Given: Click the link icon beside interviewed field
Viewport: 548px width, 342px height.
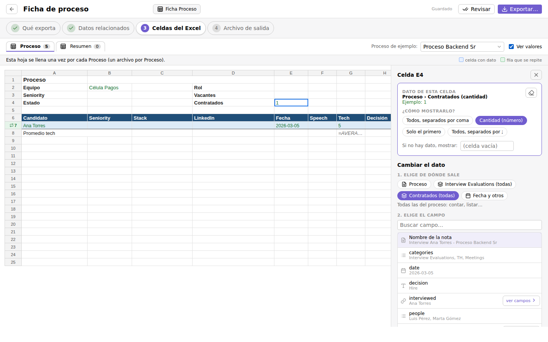Looking at the screenshot, I should pyautogui.click(x=403, y=301).
